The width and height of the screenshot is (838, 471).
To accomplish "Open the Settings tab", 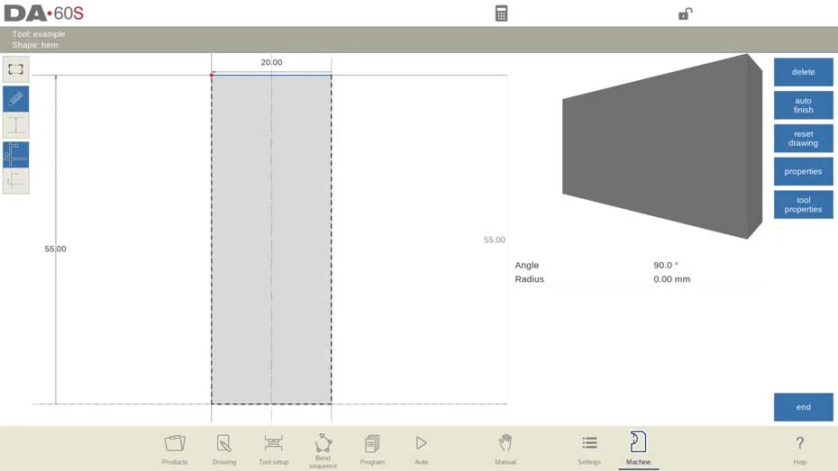I will coord(589,448).
